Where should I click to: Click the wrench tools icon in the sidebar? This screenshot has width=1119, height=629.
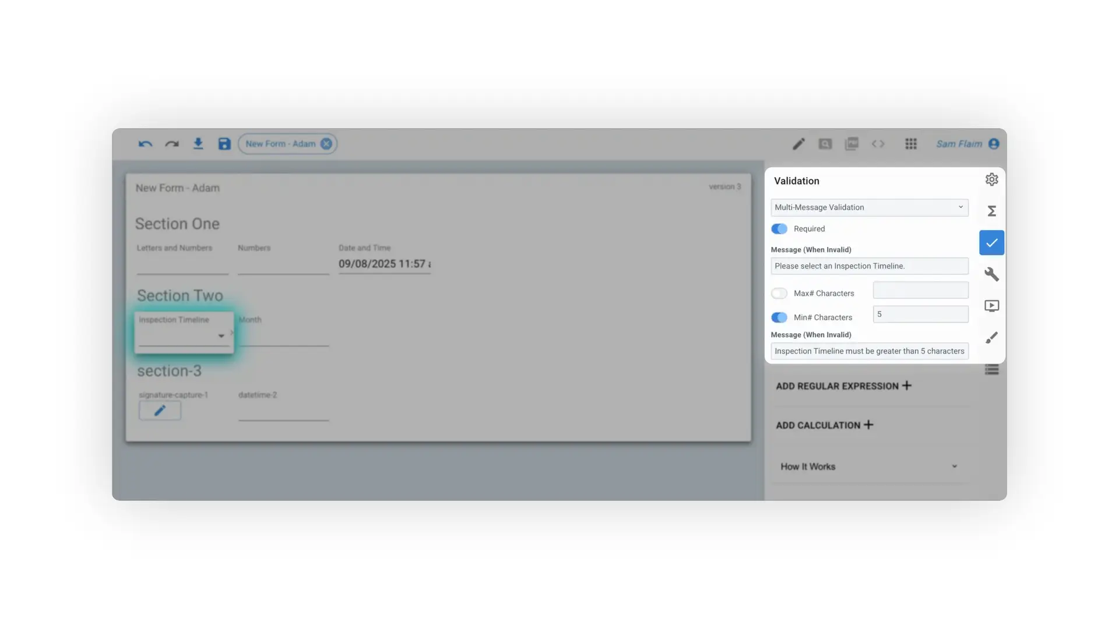pos(991,274)
